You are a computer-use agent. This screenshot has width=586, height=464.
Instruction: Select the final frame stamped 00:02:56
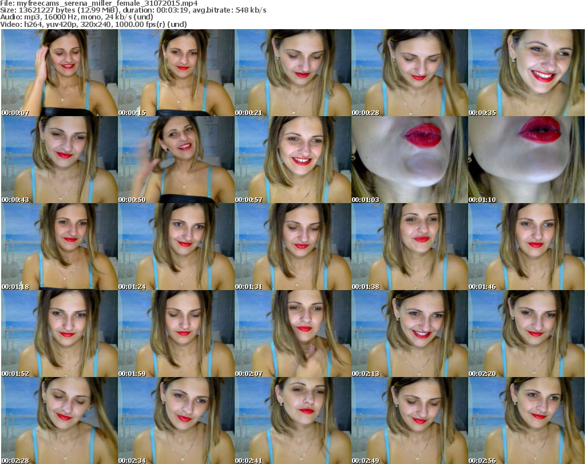526,421
